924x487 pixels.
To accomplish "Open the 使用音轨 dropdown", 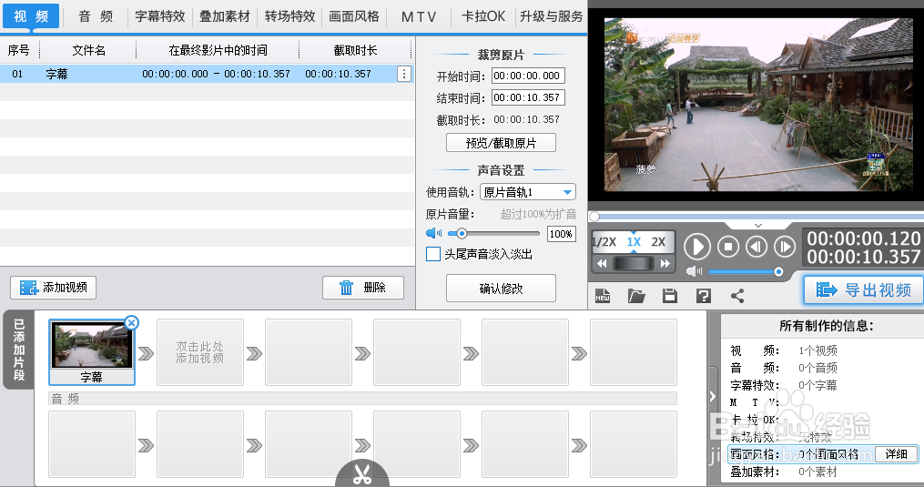I will tap(527, 192).
